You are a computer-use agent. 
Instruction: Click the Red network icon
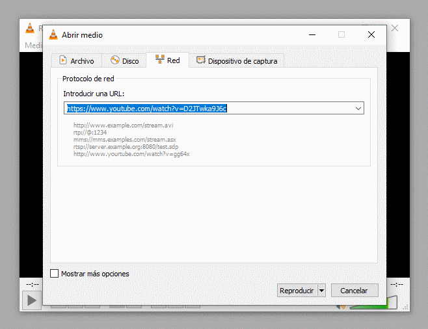[159, 59]
